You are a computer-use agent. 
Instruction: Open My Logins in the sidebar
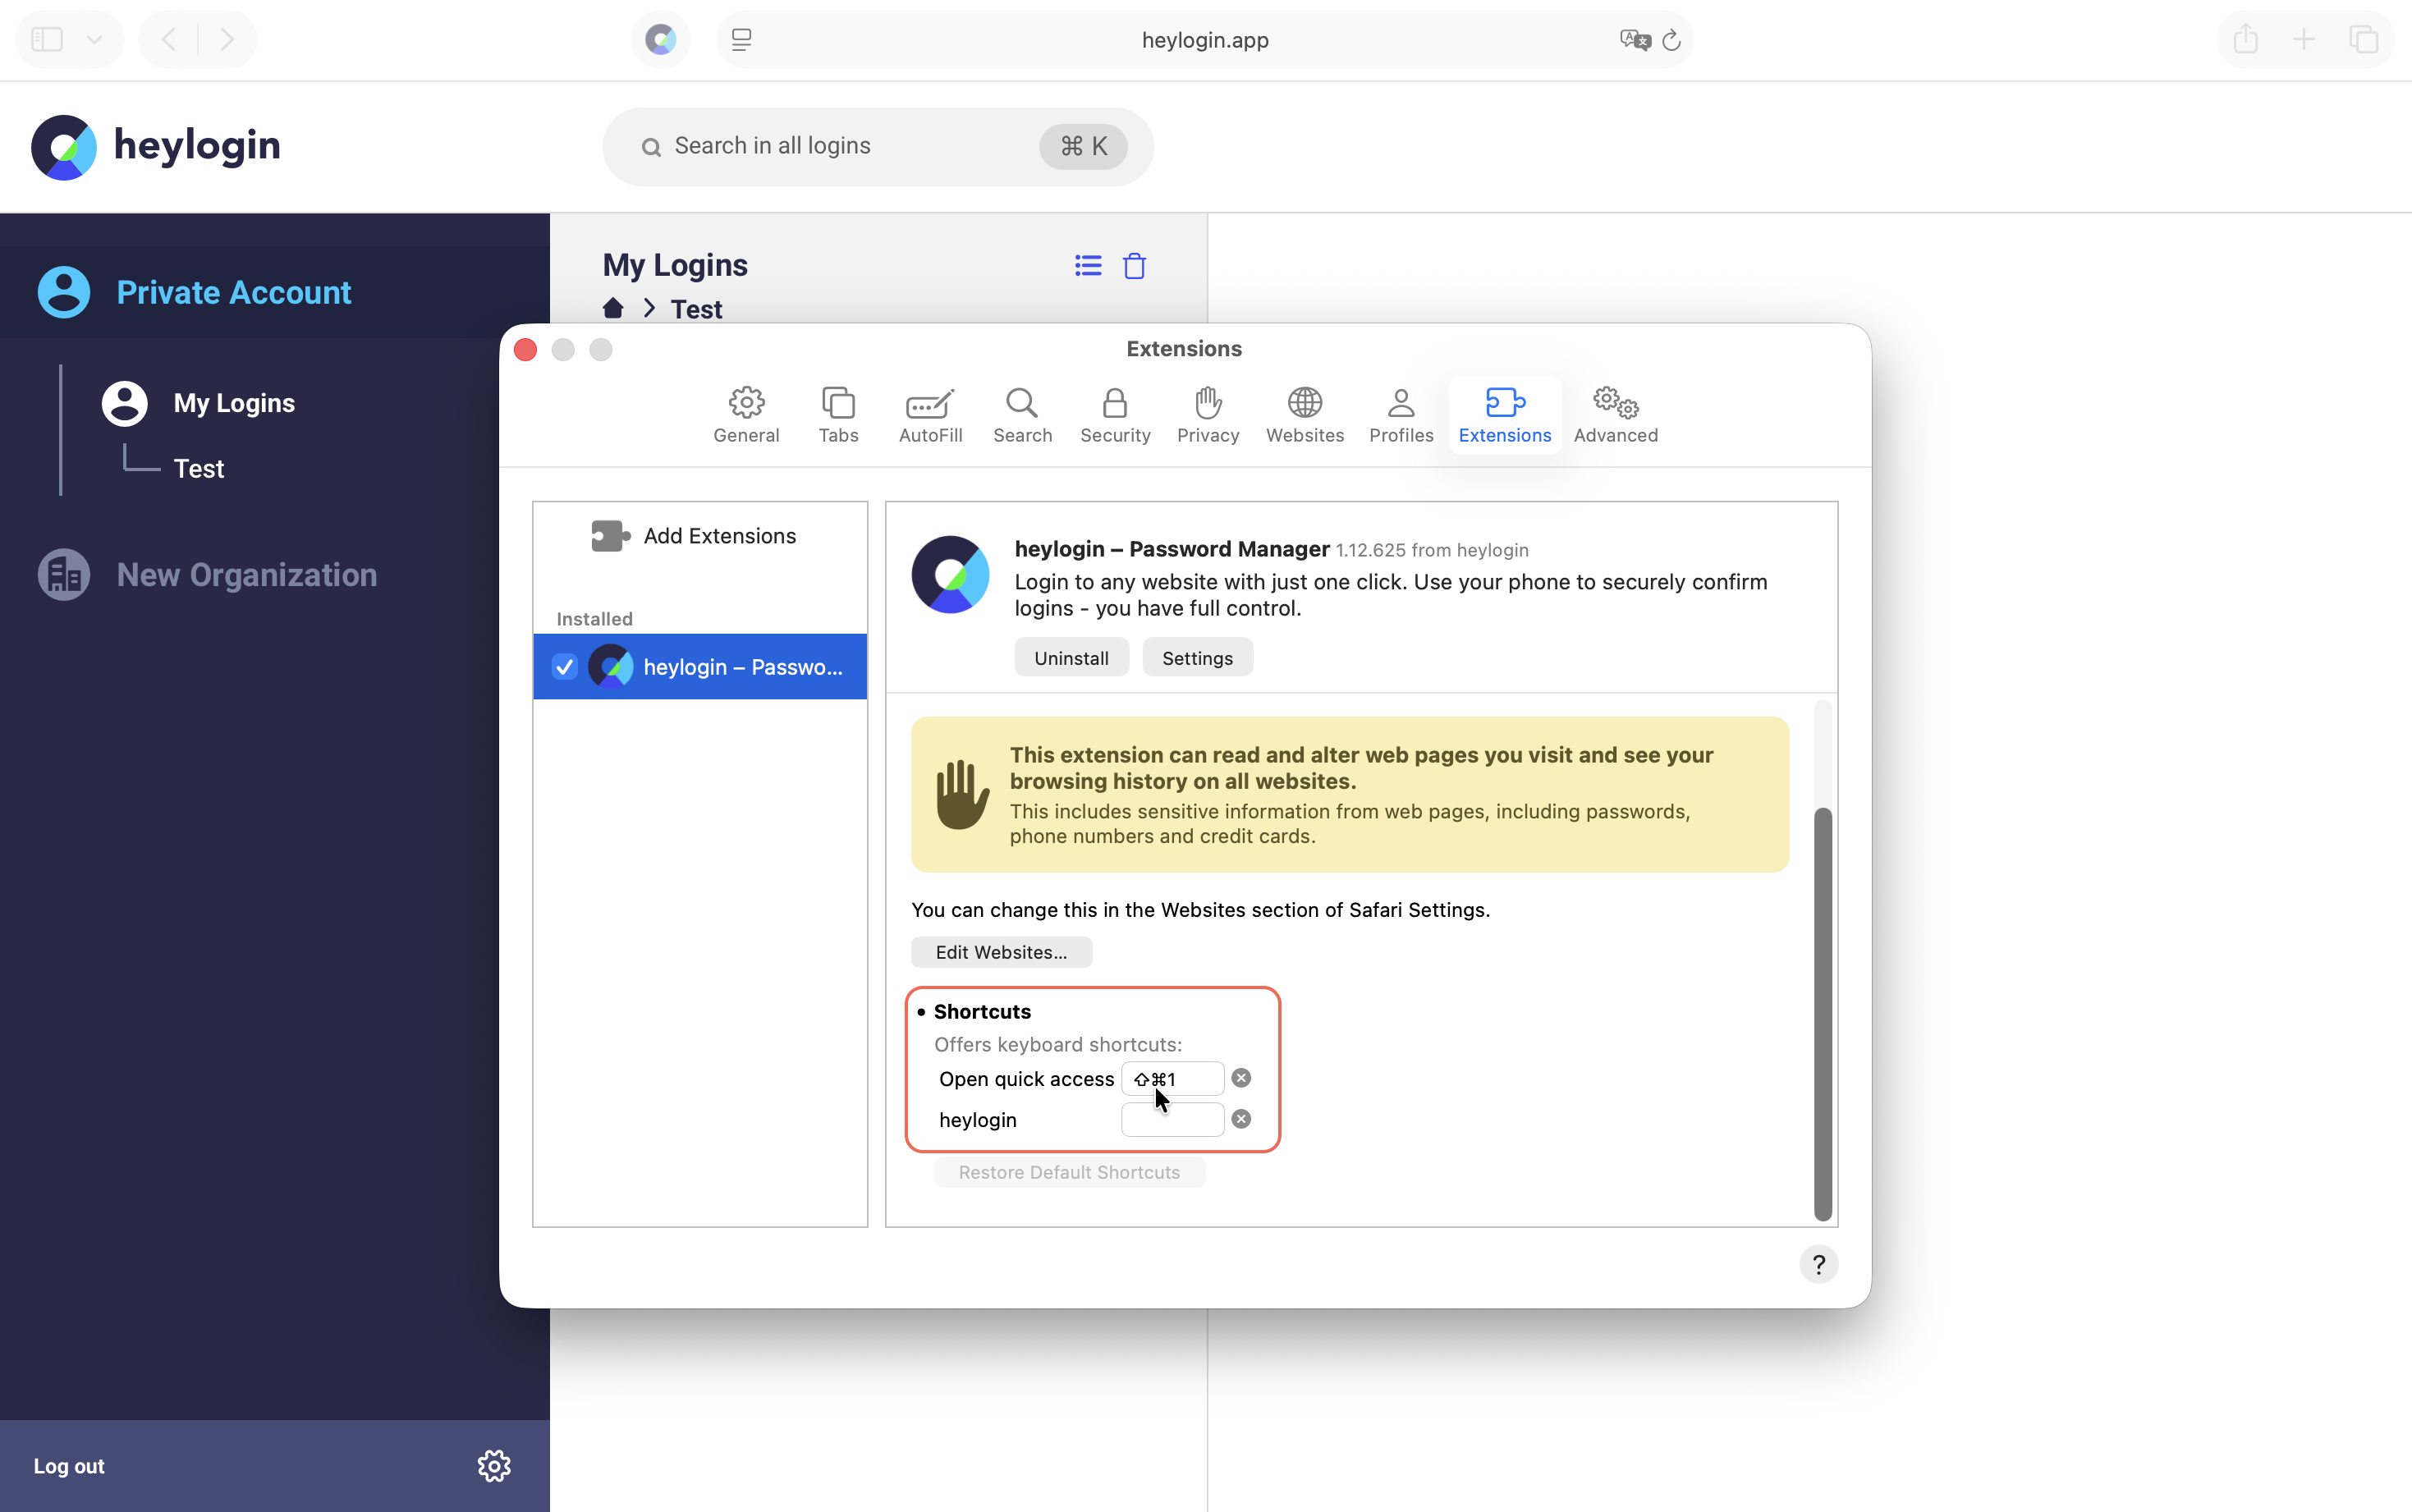coord(234,403)
